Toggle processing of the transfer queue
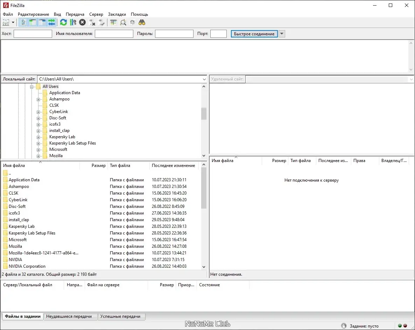The height and width of the screenshot is (330, 415). point(73,22)
